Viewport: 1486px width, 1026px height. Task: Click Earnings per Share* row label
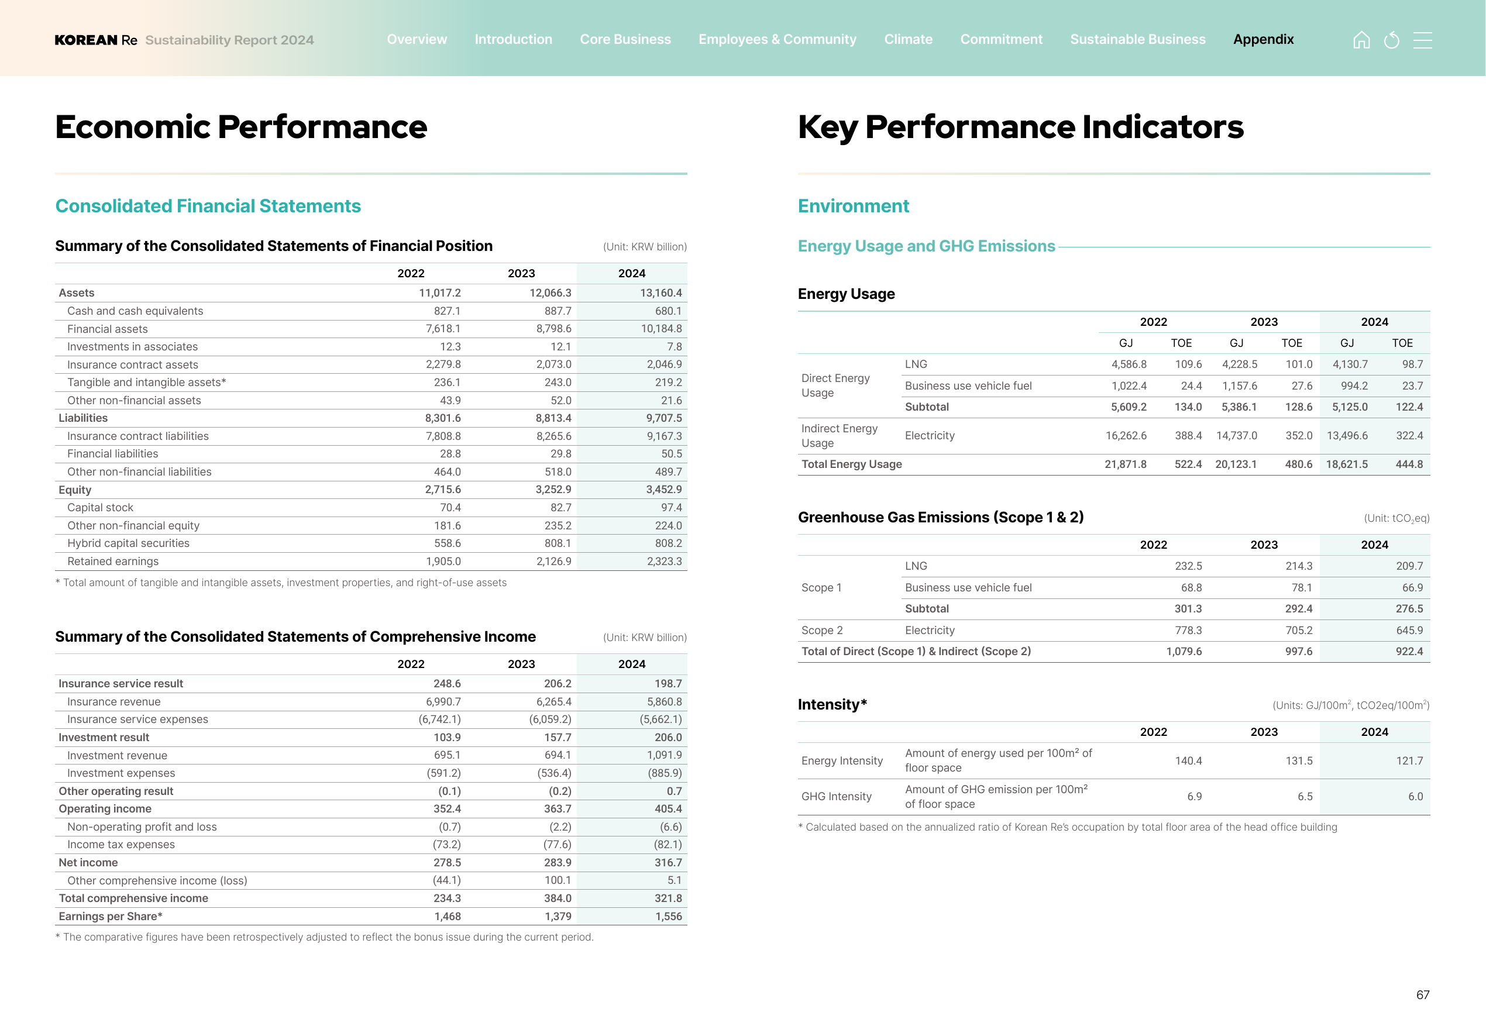click(110, 916)
